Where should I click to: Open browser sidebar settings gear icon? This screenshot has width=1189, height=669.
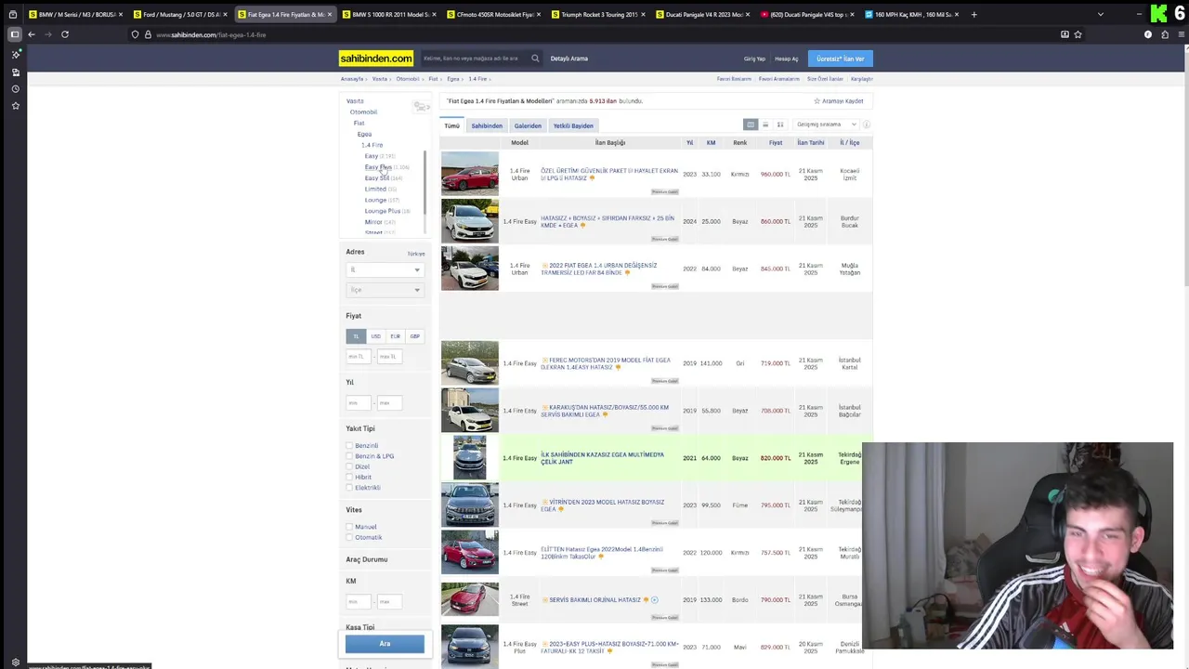tap(15, 662)
